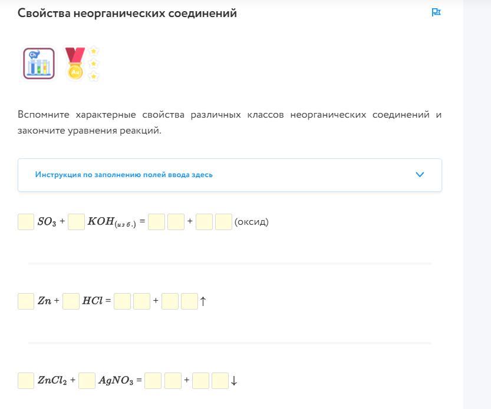The image size is (491, 409).
Task: Open 'Инструкция по заполнению полей ввода здесь'
Action: point(124,175)
